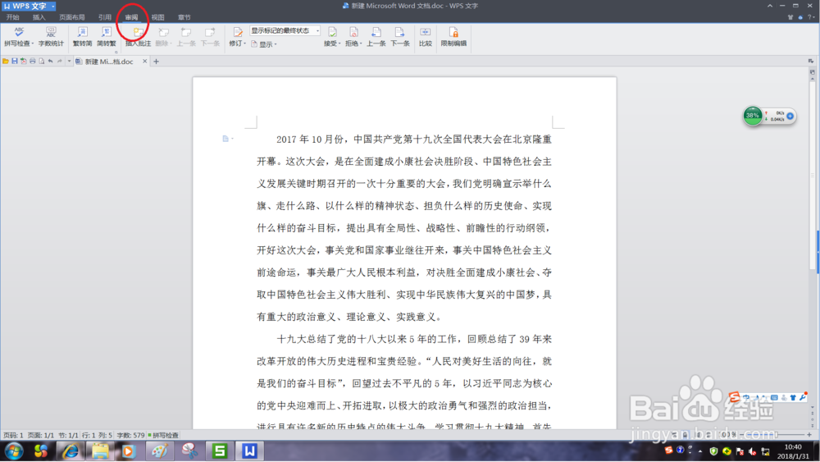Open the file explorer folder on taskbar
820x462 pixels.
click(100, 451)
